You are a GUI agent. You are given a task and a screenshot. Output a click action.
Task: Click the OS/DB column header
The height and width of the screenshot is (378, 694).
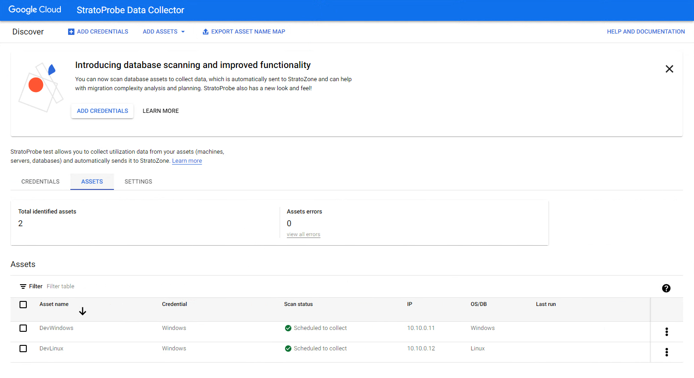tap(478, 304)
